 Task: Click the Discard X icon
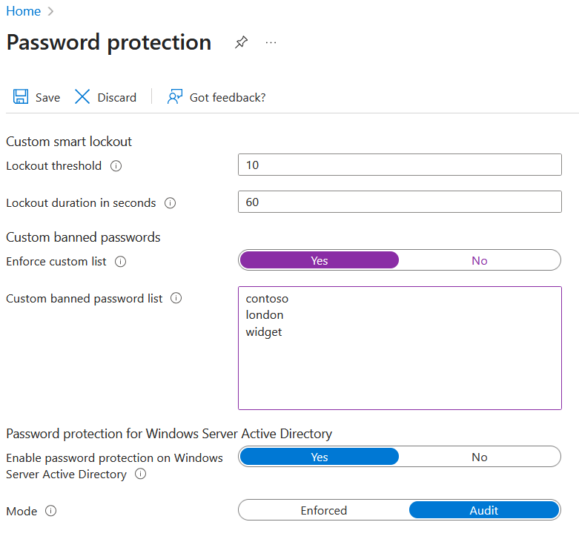click(82, 97)
